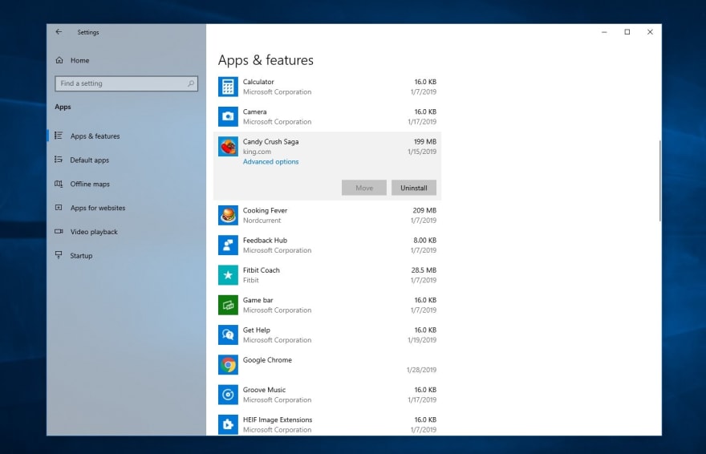Screen dimensions: 706x454
Task: Click the search magnifier icon
Action: [x=190, y=83]
